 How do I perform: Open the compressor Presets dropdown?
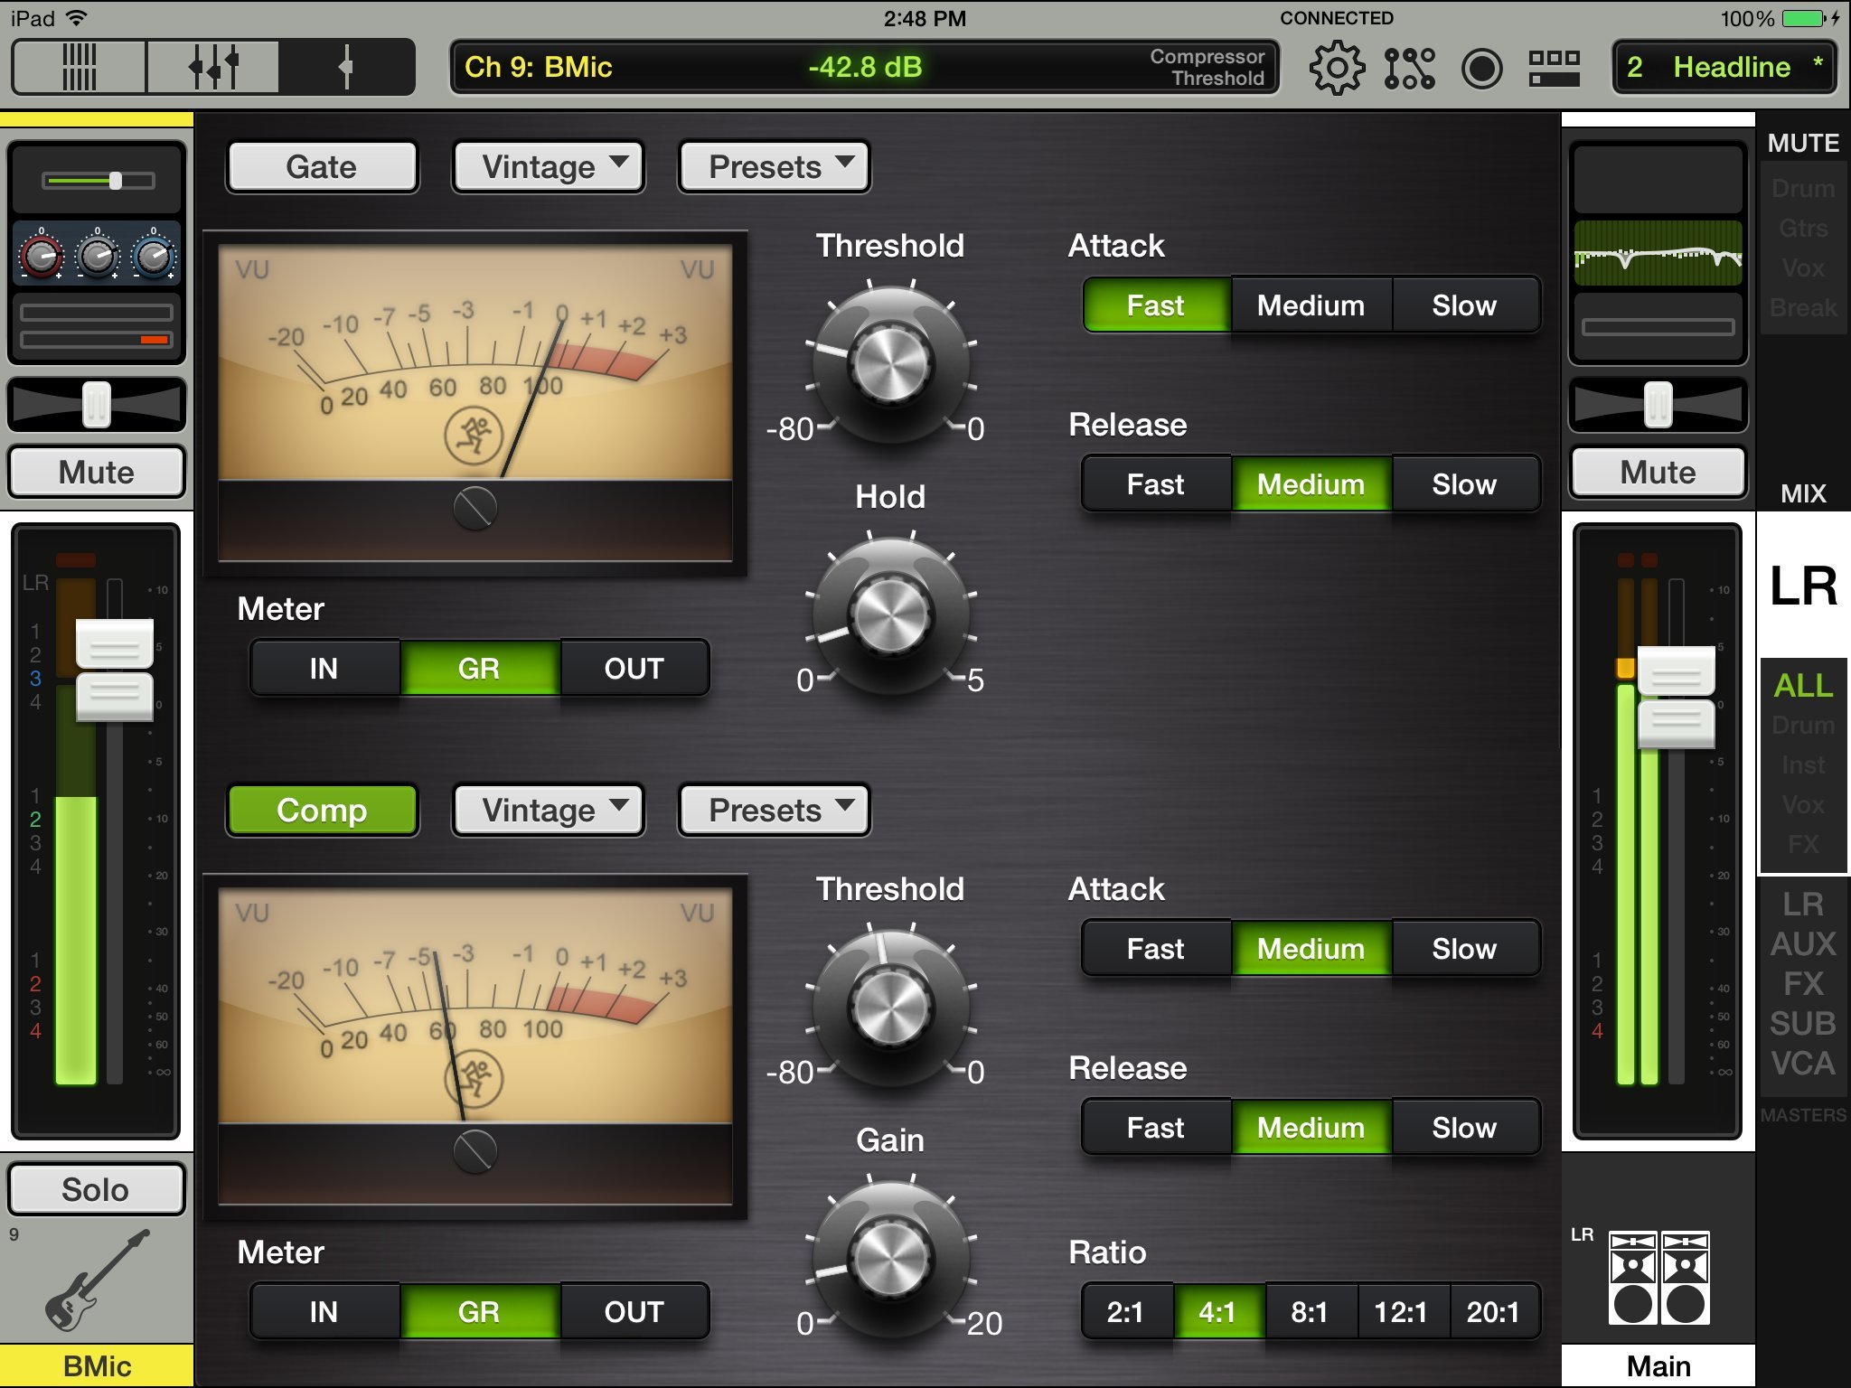click(775, 810)
